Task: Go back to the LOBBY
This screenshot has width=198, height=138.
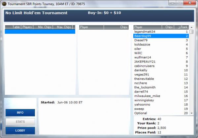Action: (20, 130)
